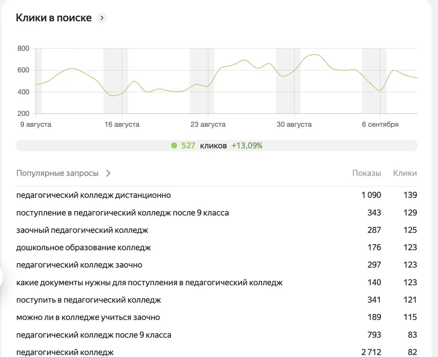Click the 400 y-axis label
Image resolution: width=438 pixels, height=357 pixels.
tap(23, 92)
